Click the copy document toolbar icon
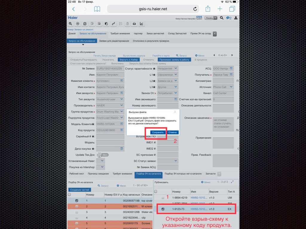This screenshot has width=306, height=229. tap(99, 24)
